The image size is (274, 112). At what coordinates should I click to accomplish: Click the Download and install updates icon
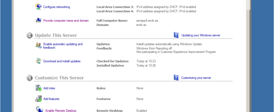(38, 61)
